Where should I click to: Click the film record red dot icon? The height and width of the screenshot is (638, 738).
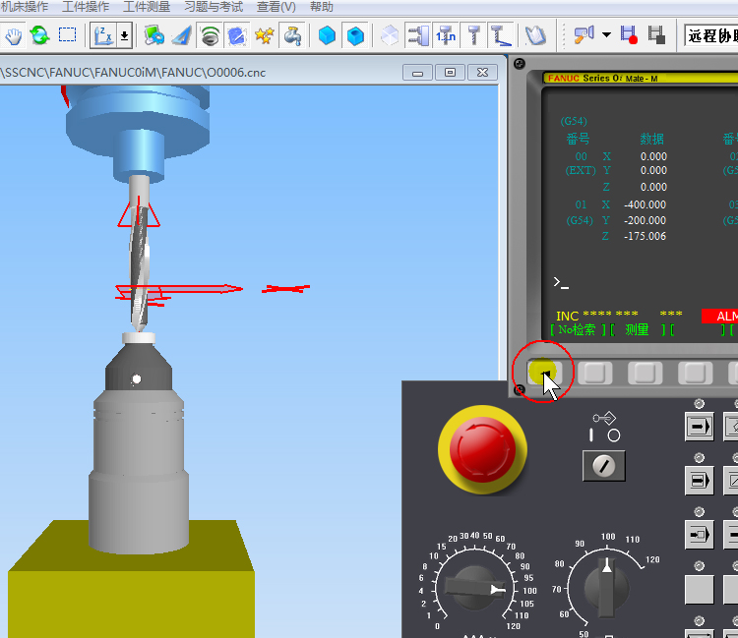point(629,35)
